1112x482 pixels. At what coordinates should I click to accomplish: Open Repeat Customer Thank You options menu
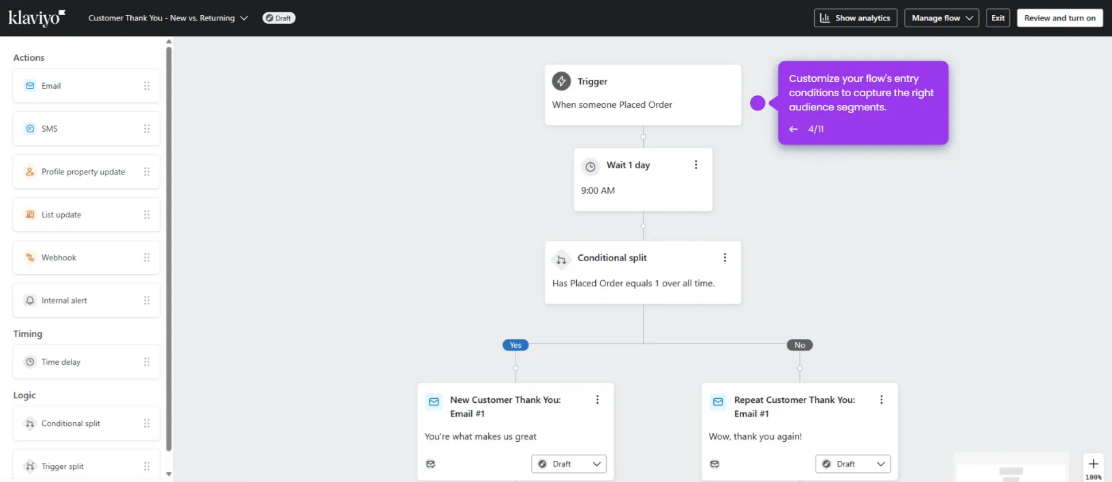tap(882, 400)
